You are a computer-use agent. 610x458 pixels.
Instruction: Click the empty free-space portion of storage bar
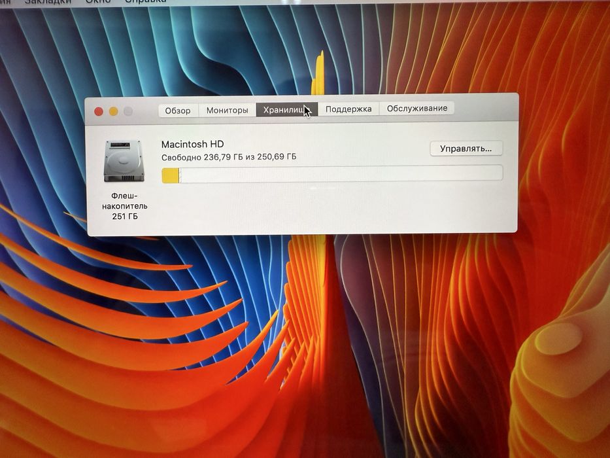point(341,173)
